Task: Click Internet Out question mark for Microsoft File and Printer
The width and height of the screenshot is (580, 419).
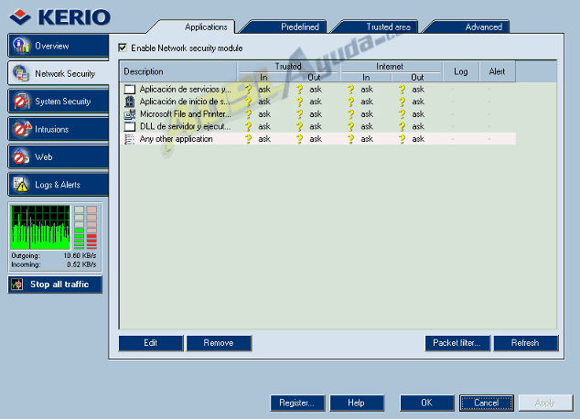Action: point(403,114)
